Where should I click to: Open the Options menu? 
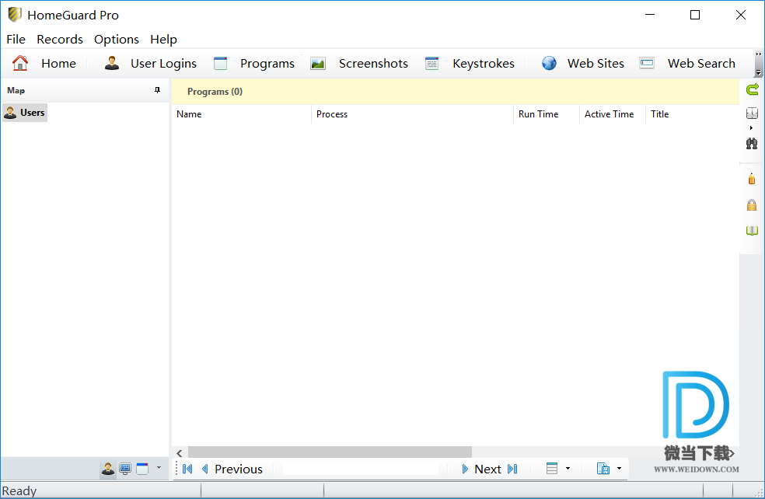117,40
